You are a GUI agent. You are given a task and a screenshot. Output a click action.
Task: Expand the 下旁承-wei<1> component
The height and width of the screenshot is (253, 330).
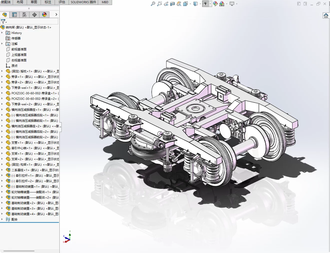[x=2, y=88]
